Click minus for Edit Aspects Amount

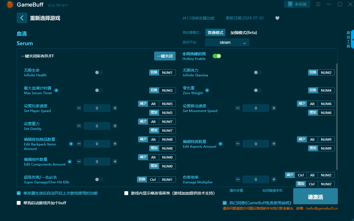tap(238, 144)
